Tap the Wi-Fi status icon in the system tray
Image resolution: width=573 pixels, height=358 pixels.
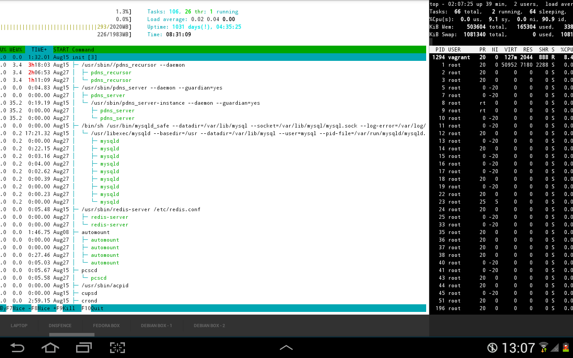click(544, 348)
